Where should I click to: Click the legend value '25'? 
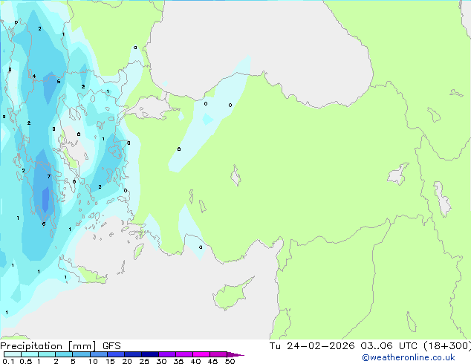pyautogui.click(x=144, y=361)
